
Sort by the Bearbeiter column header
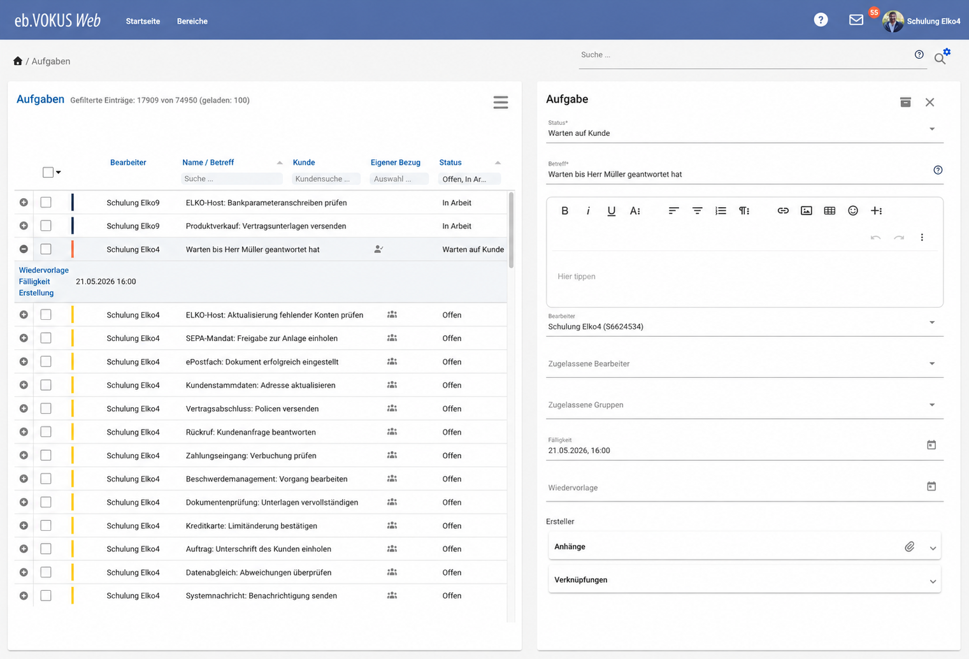click(128, 163)
